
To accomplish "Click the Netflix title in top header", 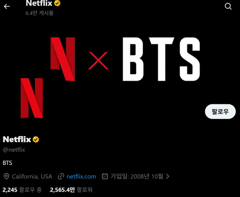I will pyautogui.click(x=39, y=3).
